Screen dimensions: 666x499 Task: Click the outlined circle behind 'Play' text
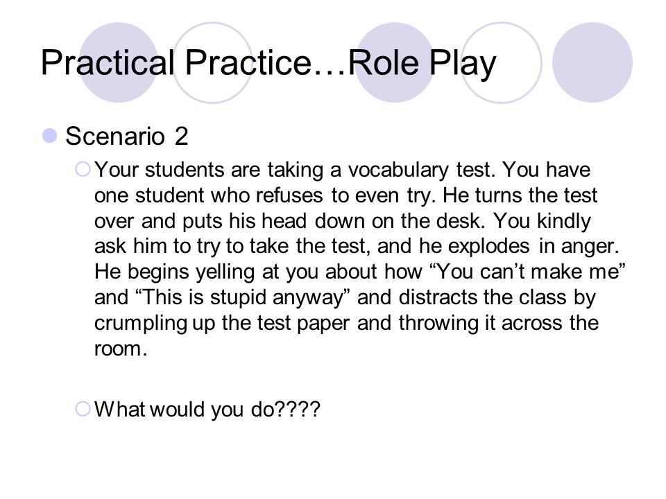coord(501,62)
